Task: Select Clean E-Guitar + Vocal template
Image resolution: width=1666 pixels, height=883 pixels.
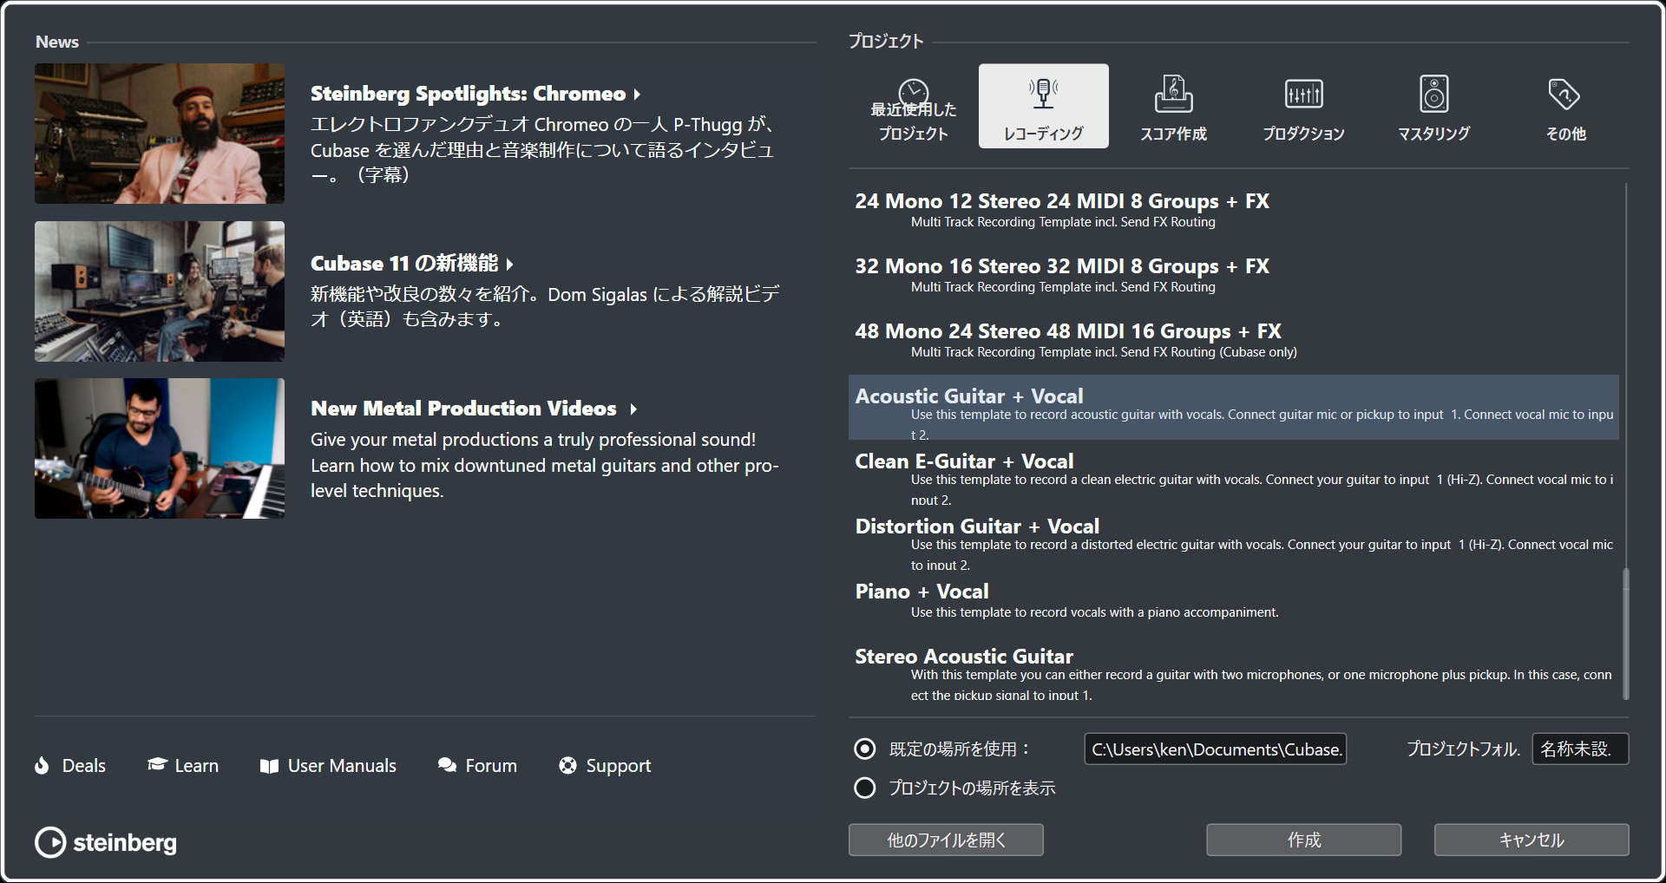Action: pos(1233,473)
